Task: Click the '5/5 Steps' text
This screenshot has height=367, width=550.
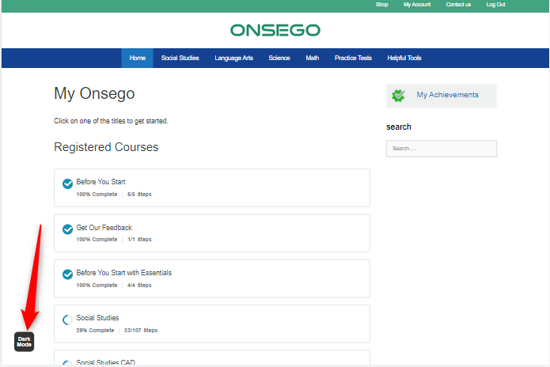Action: pos(139,195)
